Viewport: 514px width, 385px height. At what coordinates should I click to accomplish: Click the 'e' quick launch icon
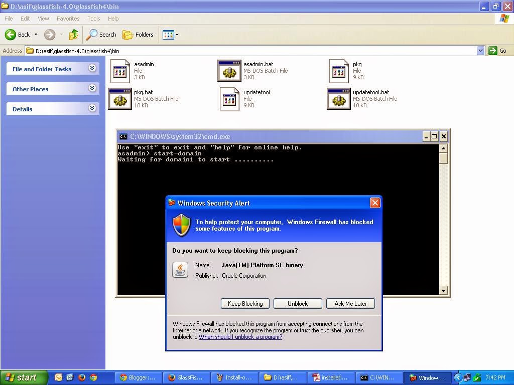click(70, 377)
